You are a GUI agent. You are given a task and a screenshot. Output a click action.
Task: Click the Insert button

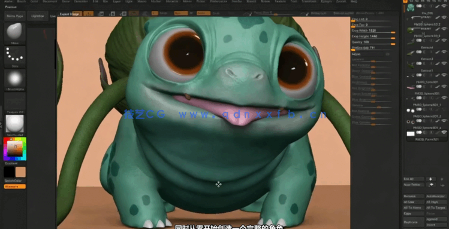coord(436,225)
